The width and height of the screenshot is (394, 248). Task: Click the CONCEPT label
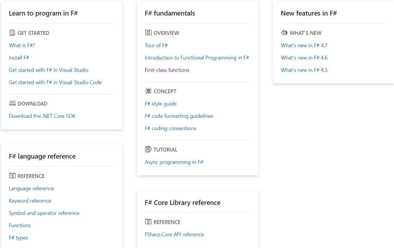pyautogui.click(x=165, y=91)
